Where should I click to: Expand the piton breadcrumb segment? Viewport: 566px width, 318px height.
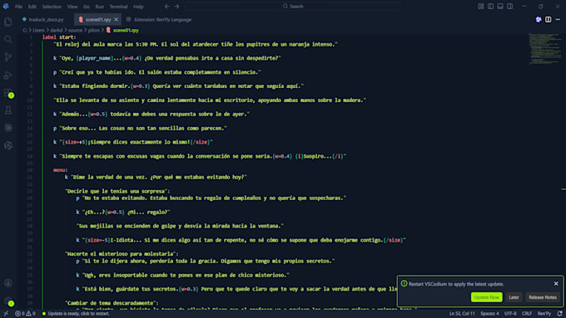[94, 30]
